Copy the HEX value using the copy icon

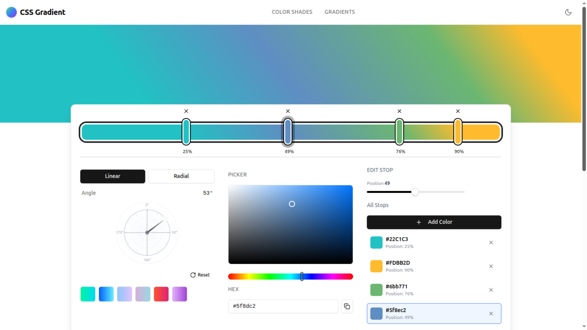(x=347, y=306)
